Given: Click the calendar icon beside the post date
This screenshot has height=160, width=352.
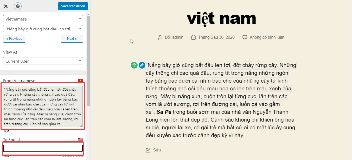Looking at the screenshot, I should 193,37.
